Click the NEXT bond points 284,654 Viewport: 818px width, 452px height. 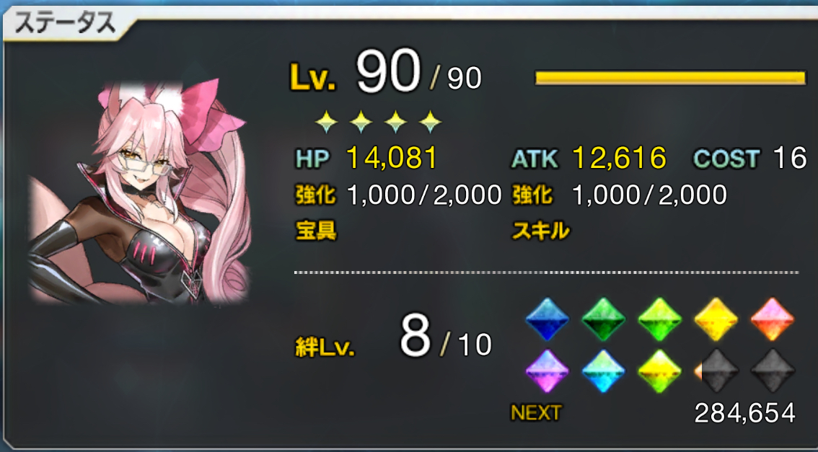tap(744, 413)
